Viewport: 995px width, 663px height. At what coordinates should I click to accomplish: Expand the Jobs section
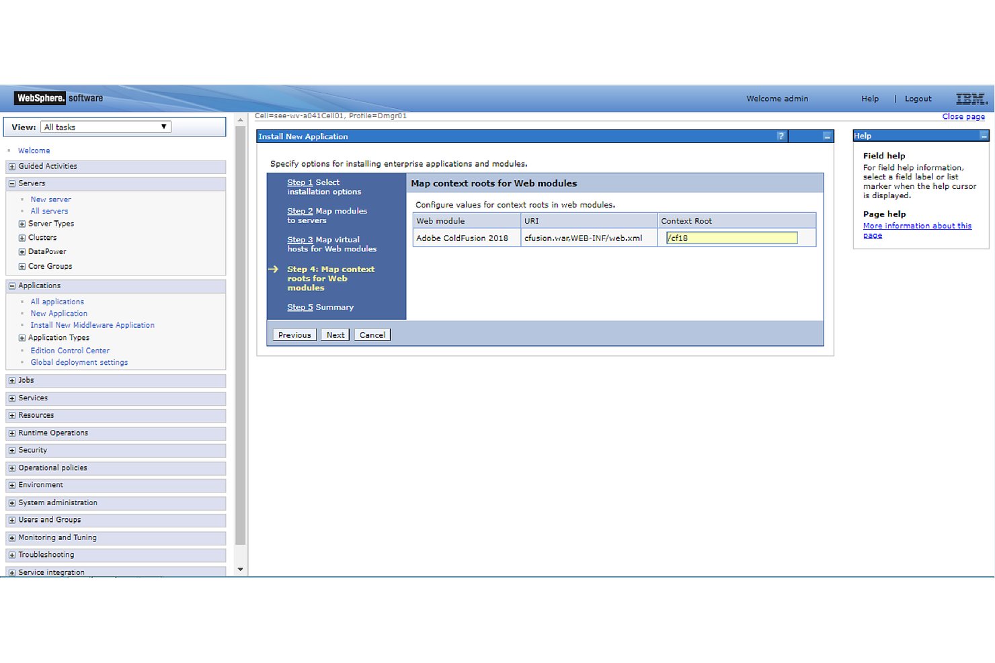click(x=12, y=381)
